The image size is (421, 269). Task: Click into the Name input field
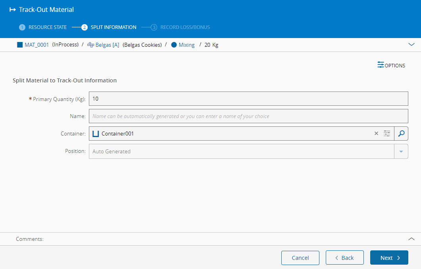(248, 116)
